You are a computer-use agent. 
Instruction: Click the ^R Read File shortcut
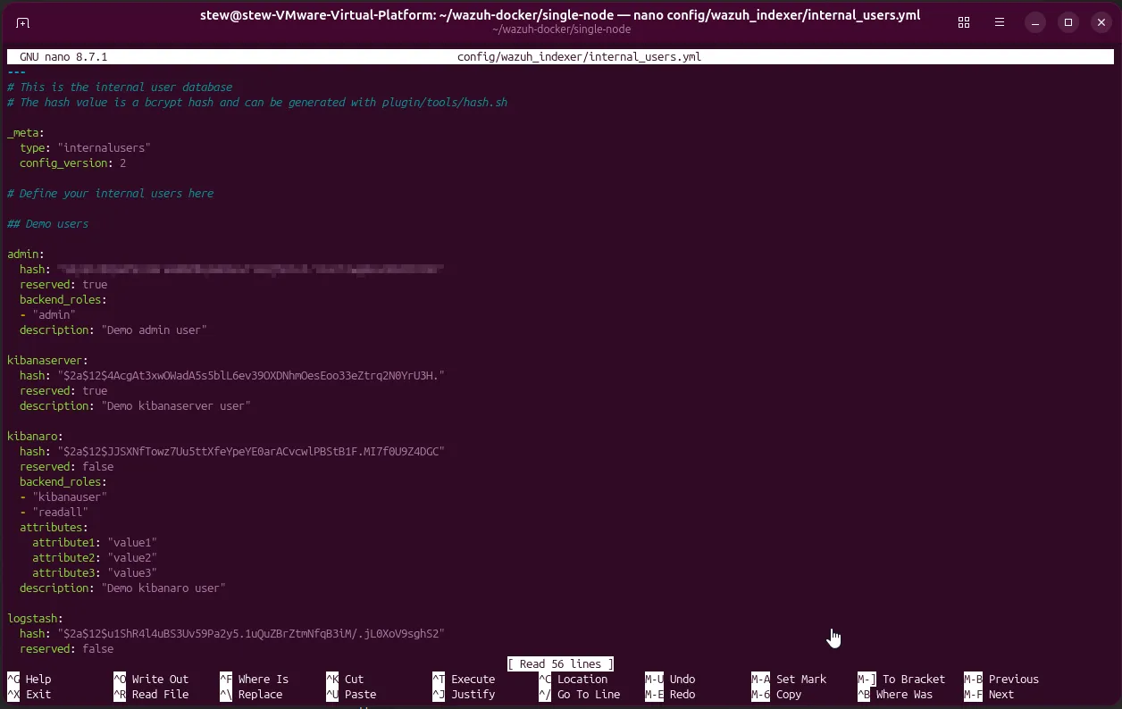(x=151, y=695)
